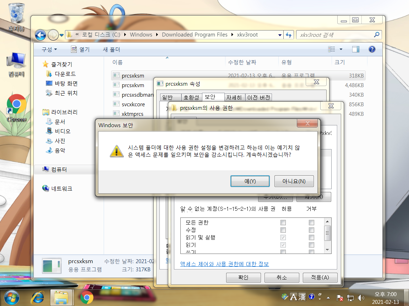Image resolution: width=409 pixels, height=306 pixels.
Task: Toggle the preview pane icon in Explorer
Action: [355, 49]
